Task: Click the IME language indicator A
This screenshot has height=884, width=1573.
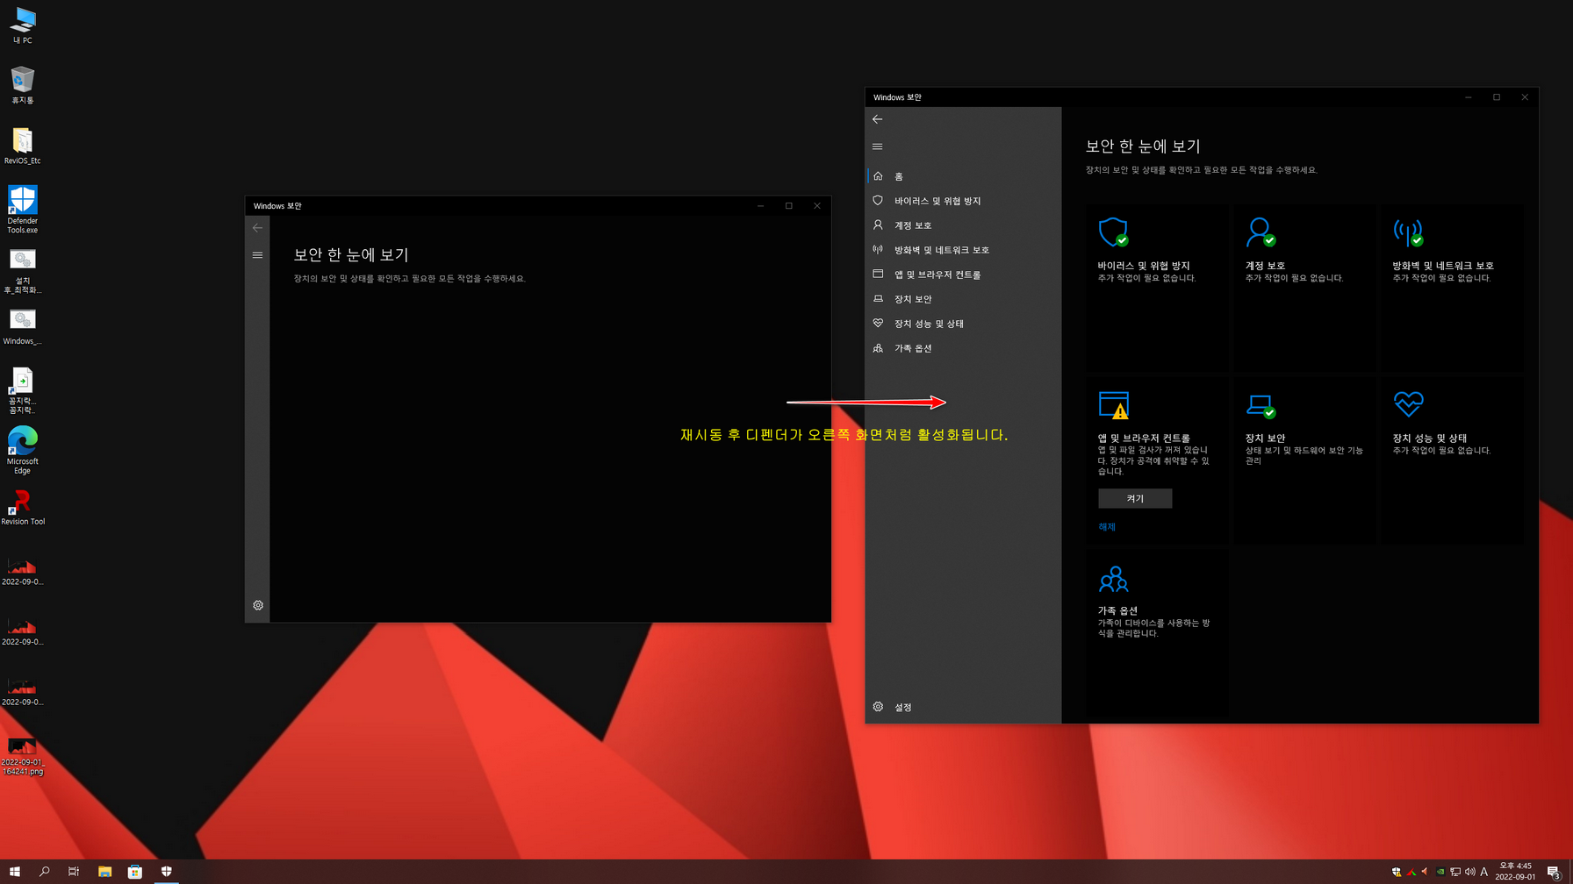Action: 1484,872
